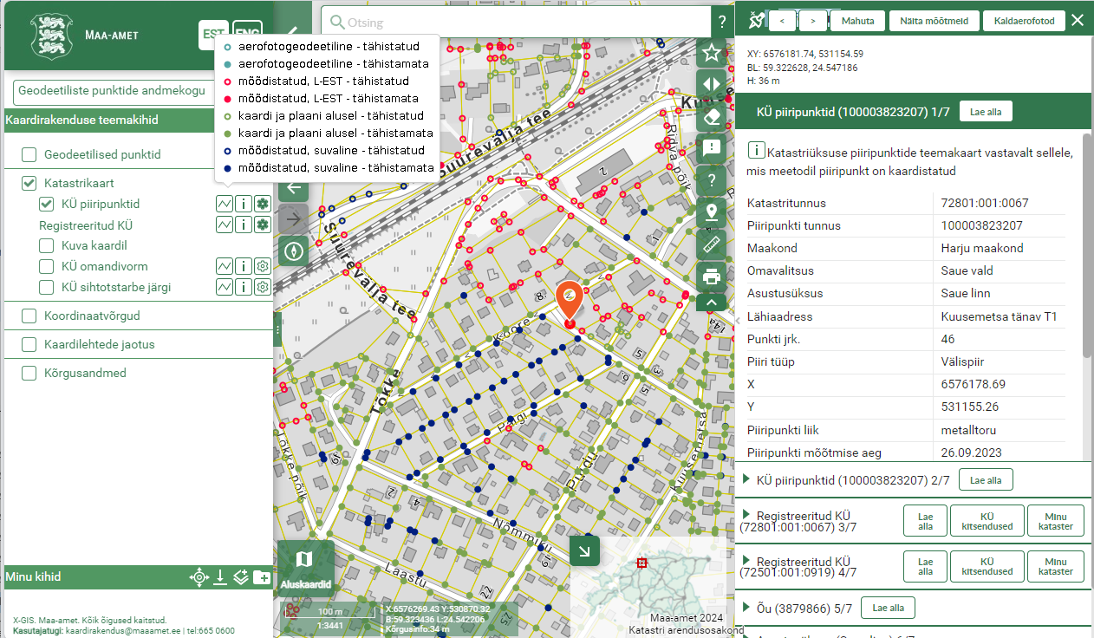Click the Kuusemetsa tänav T1 address value
Image resolution: width=1094 pixels, height=638 pixels.
point(999,316)
